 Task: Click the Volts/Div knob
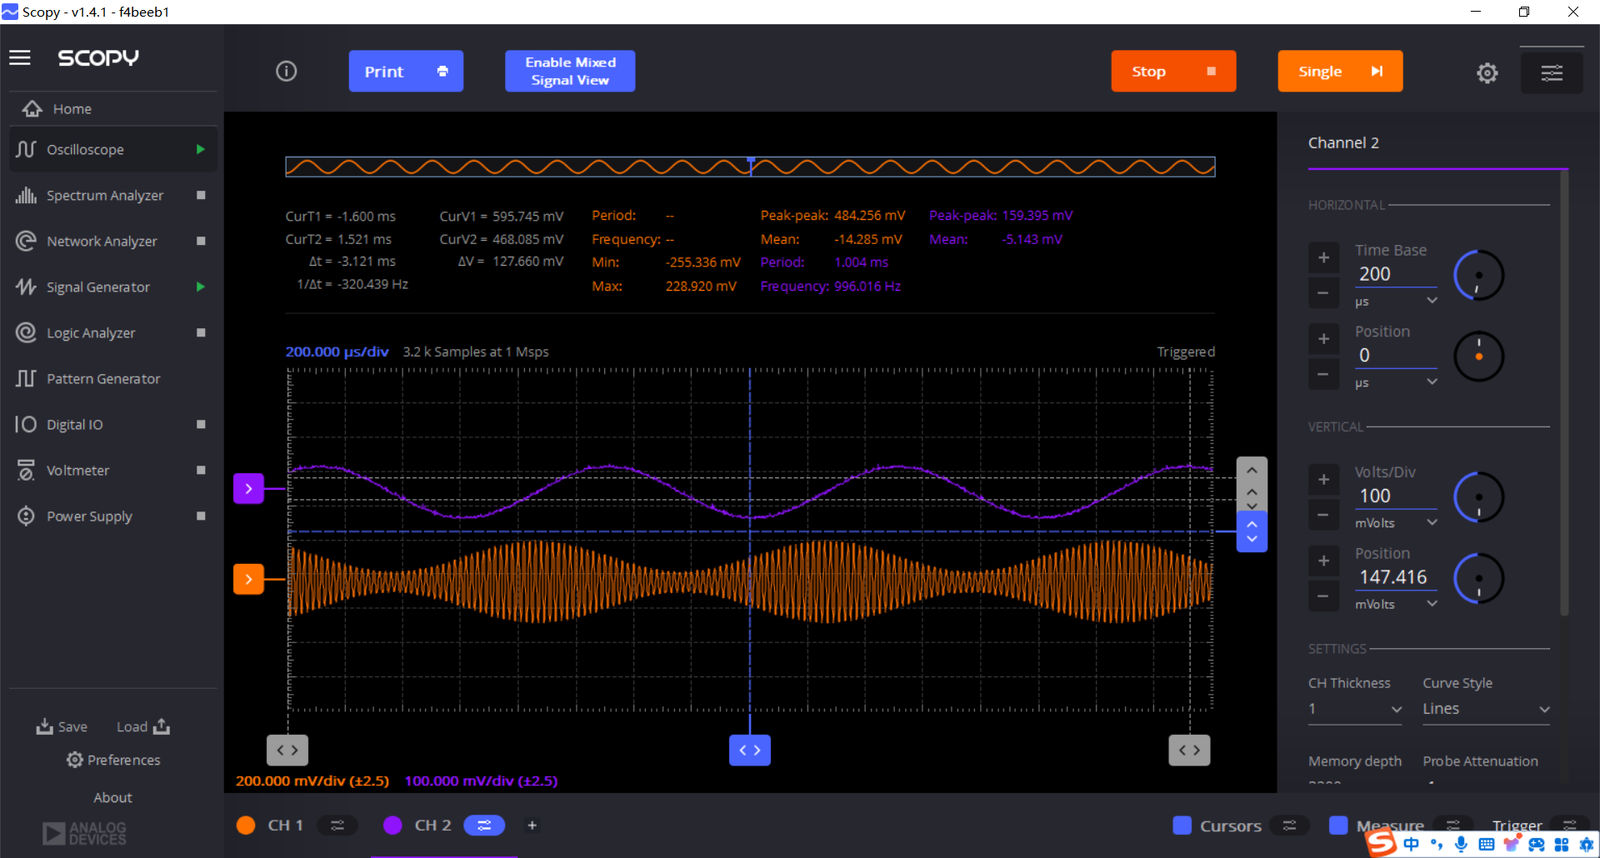coord(1478,497)
